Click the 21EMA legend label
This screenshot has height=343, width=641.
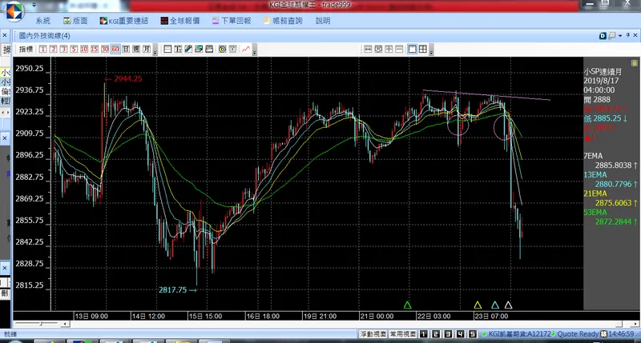(595, 193)
